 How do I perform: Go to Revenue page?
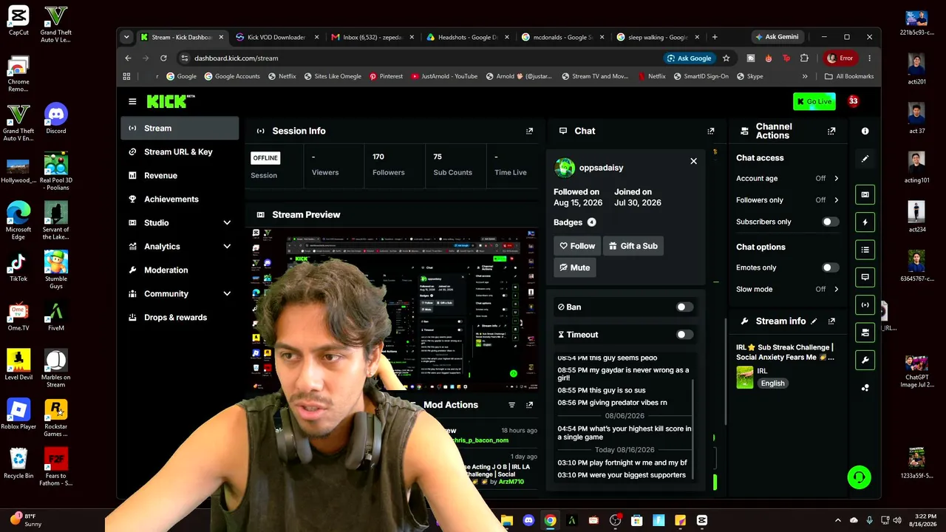point(180,175)
